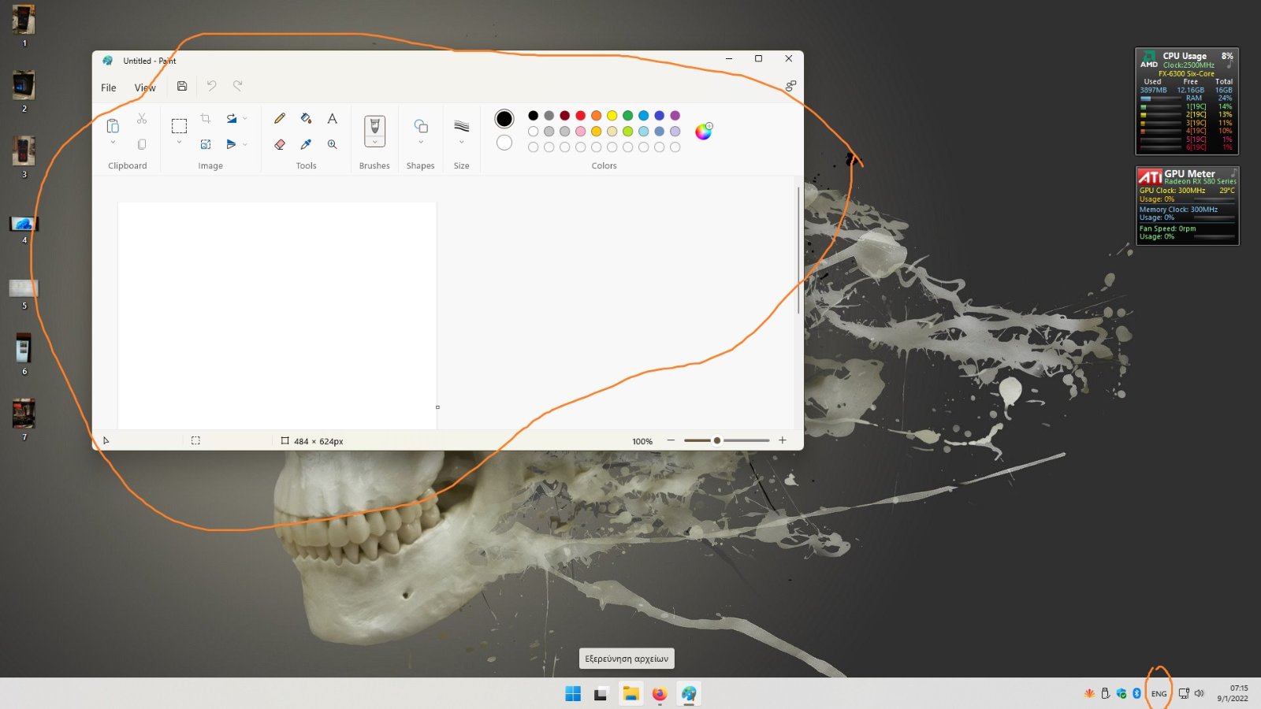
Task: Select the Pencil tool
Action: click(x=280, y=118)
